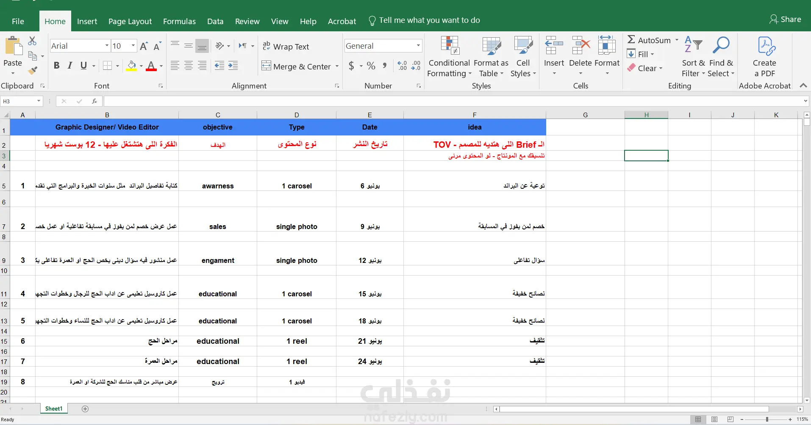Click the Share button

785,19
